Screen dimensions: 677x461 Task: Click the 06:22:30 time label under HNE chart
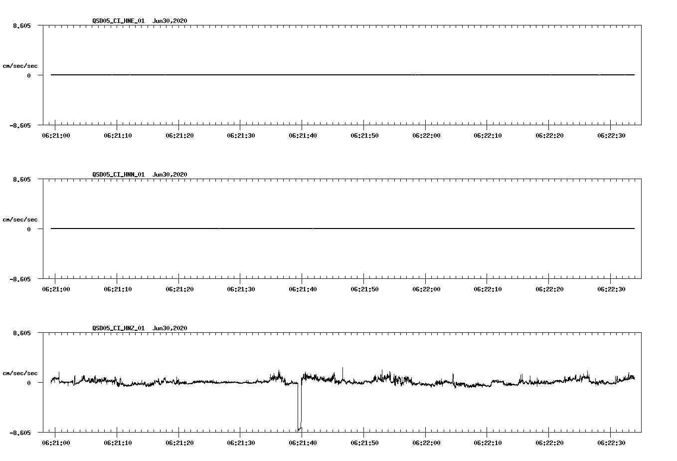tap(611, 136)
